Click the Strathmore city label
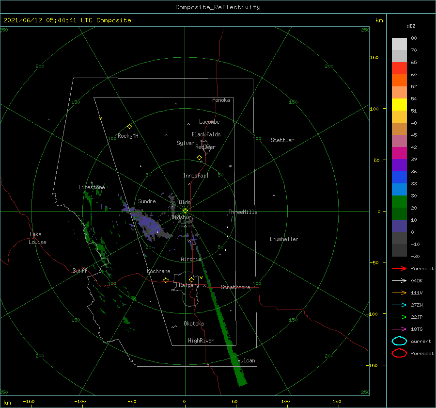Viewport: 436px width, 408px height. 235,287
